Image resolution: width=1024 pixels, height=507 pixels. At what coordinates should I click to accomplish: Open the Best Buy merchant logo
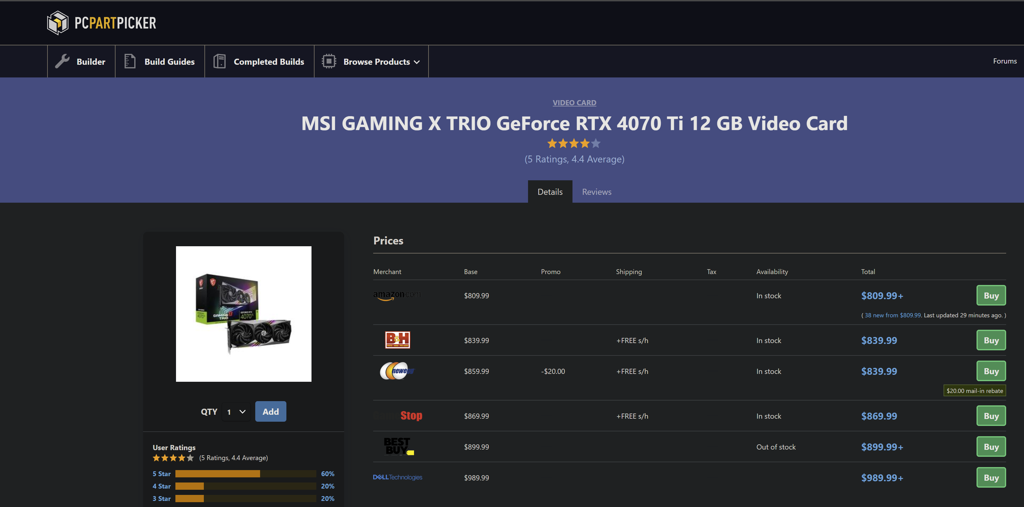399,446
